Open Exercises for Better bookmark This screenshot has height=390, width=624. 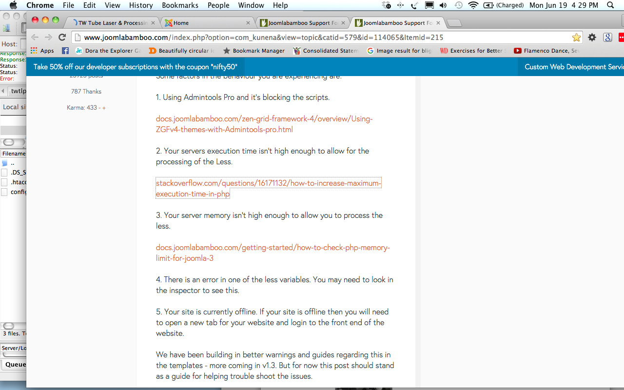(x=473, y=51)
